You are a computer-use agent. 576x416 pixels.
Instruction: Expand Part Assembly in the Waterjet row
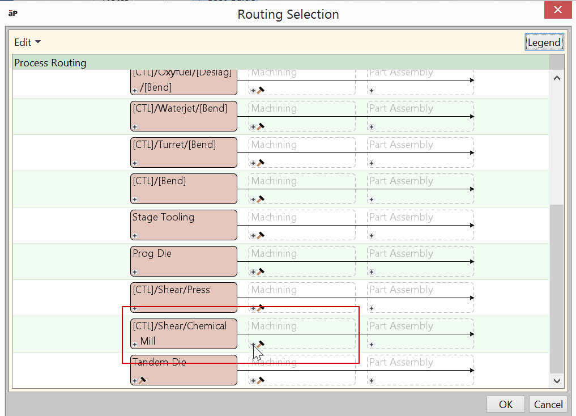(x=372, y=127)
